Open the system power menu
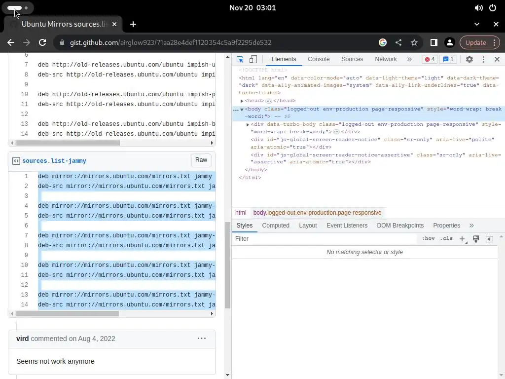This screenshot has height=379, width=505. (493, 8)
